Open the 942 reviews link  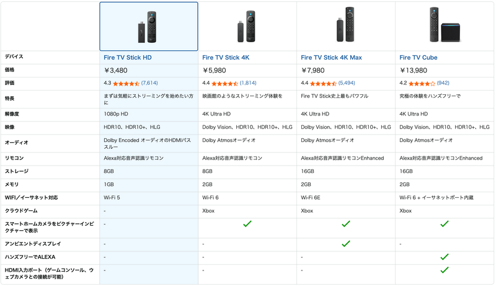pos(443,83)
